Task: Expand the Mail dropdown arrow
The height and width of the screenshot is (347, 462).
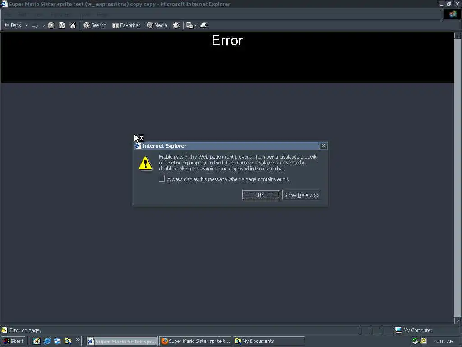Action: 195,26
